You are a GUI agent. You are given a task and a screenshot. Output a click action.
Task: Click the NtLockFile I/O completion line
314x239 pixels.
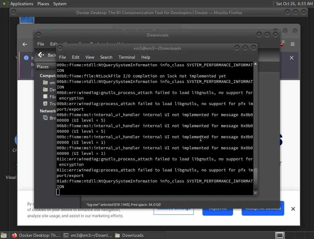coord(141,76)
